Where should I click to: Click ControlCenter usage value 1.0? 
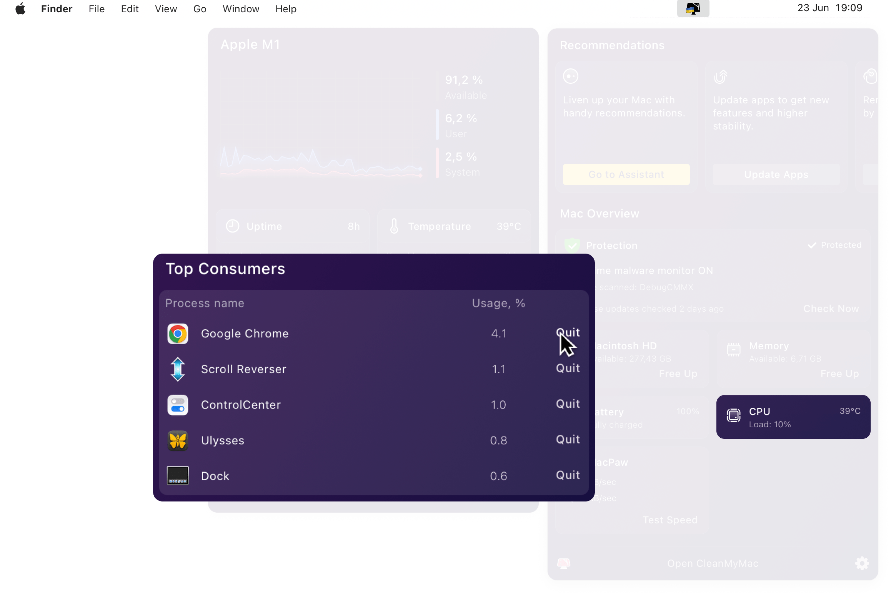pyautogui.click(x=498, y=405)
